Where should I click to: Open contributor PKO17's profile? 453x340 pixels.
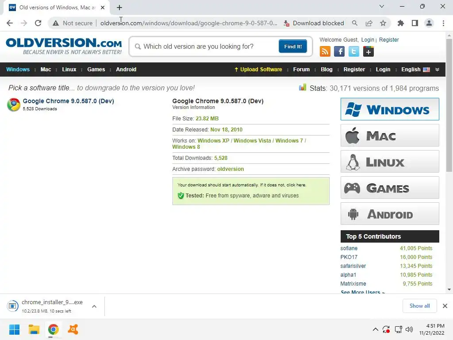click(349, 257)
